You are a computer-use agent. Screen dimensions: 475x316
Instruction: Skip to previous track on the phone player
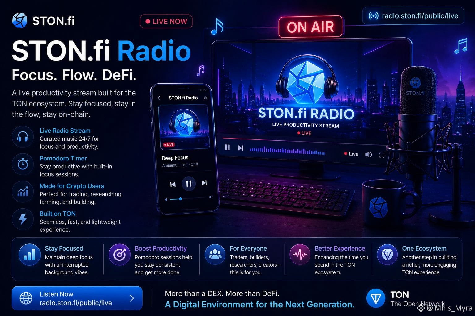click(x=173, y=184)
